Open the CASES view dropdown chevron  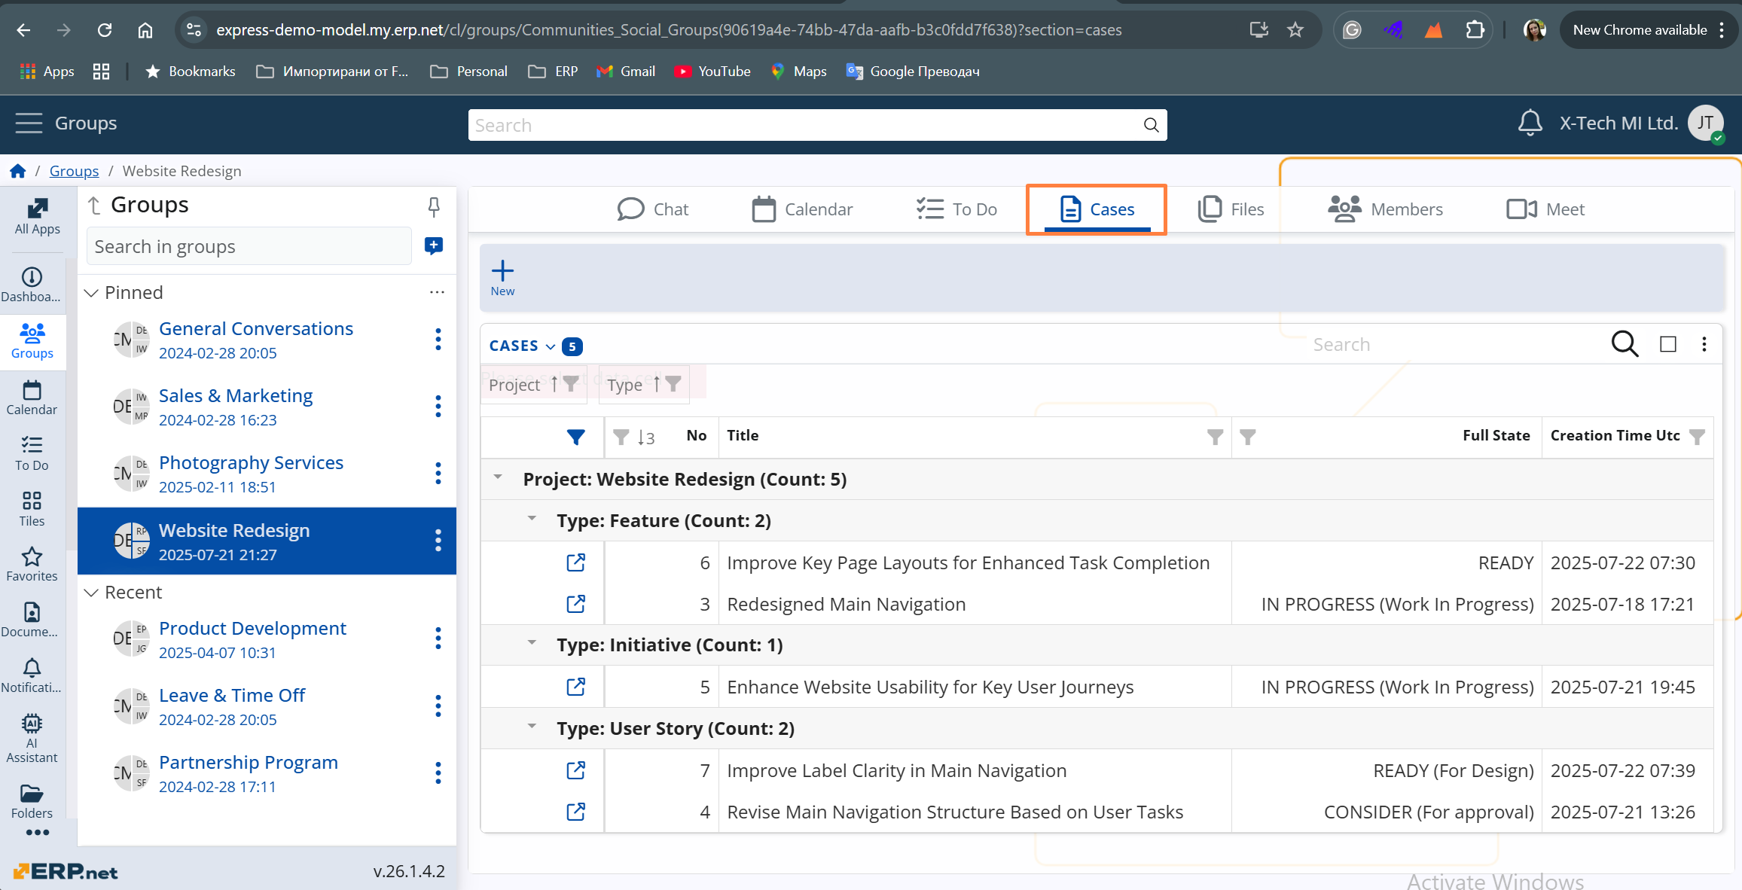(551, 346)
